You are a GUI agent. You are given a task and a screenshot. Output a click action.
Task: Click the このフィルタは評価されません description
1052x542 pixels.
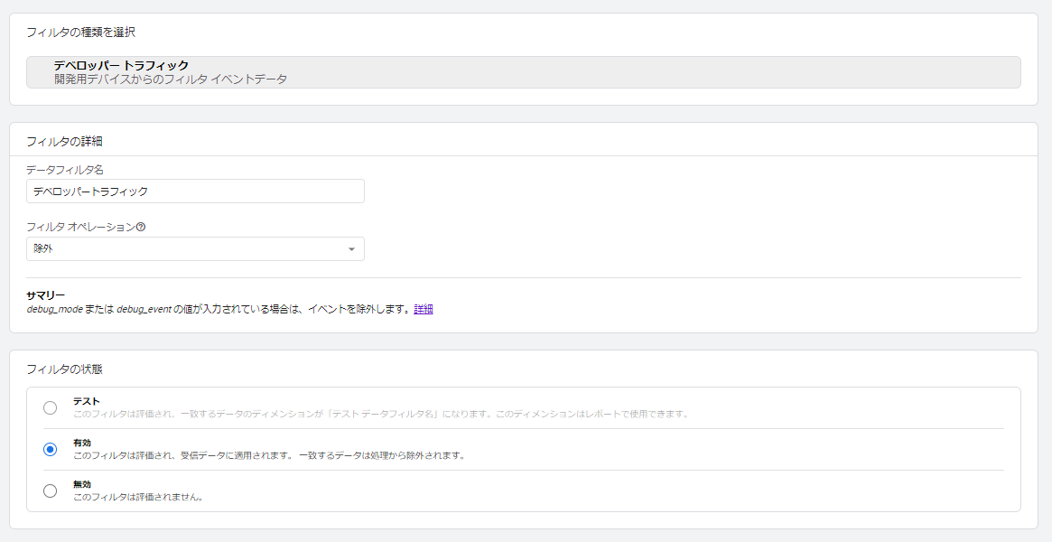click(137, 497)
